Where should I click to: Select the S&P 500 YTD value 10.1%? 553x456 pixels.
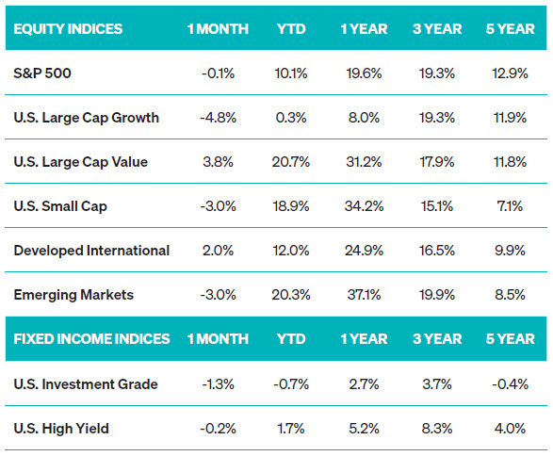pyautogui.click(x=291, y=73)
